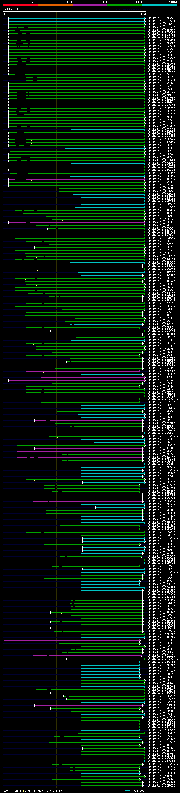180x793 pixels.
Task: Select hit label UniRef100_Q9STB5
Action: point(161,197)
